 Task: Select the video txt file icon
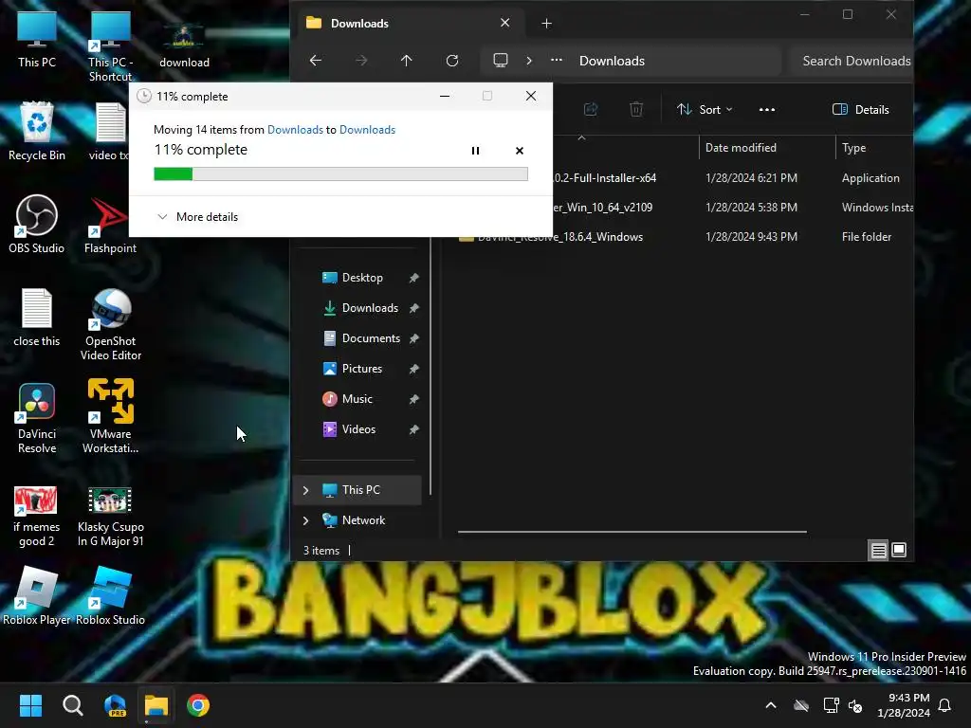point(110,131)
